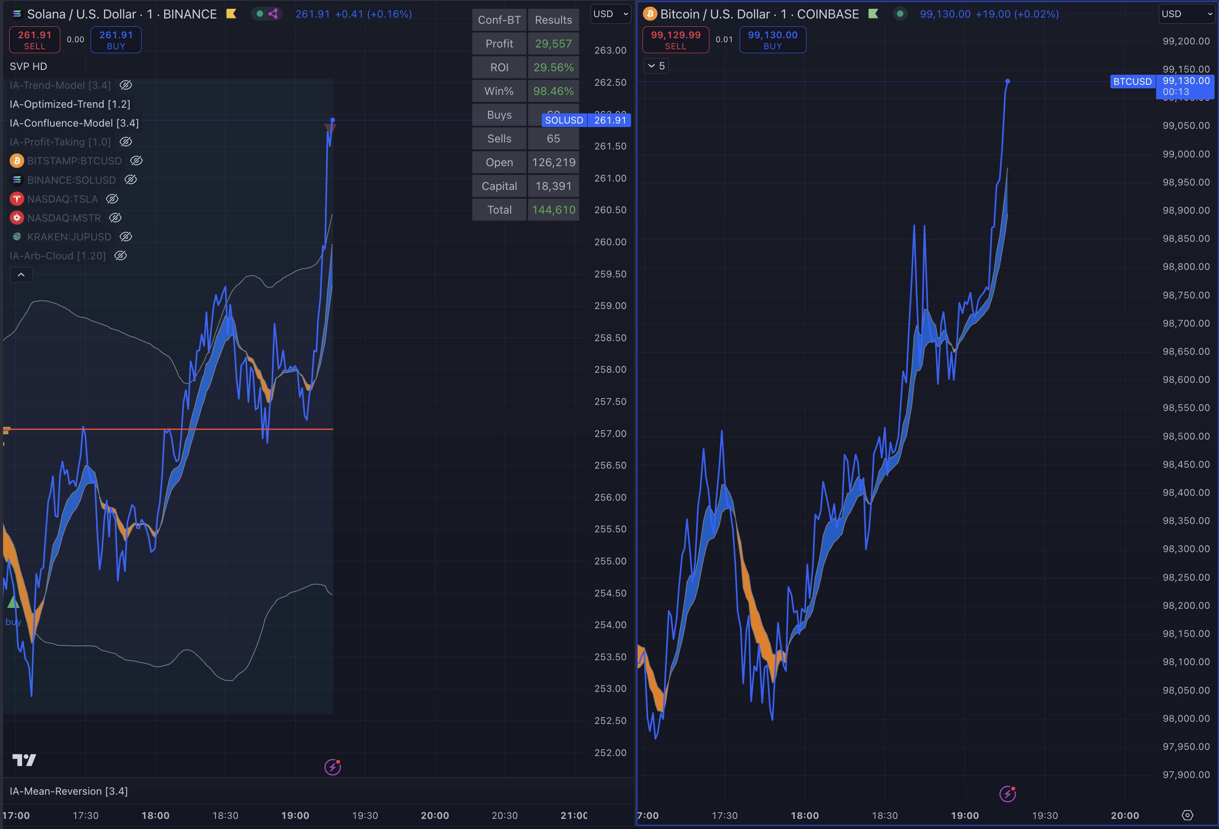Open USD currency dropdown on Bitcoin chart
The image size is (1219, 829).
coord(1186,14)
